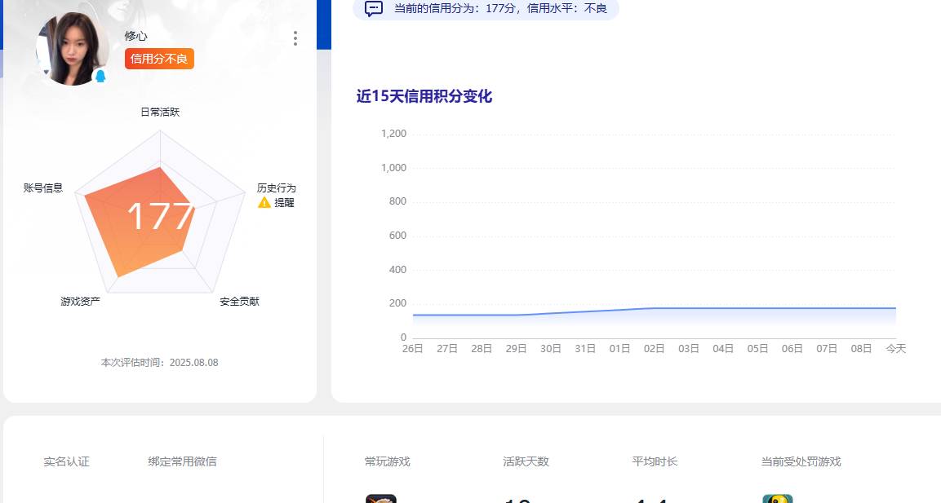Click the 历史行为 label with alert reminder
Image resolution: width=941 pixels, height=503 pixels.
coord(277,188)
